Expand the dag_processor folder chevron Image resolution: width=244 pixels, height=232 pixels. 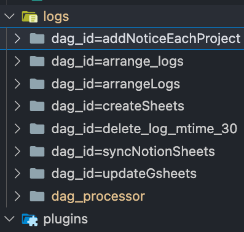click(17, 196)
